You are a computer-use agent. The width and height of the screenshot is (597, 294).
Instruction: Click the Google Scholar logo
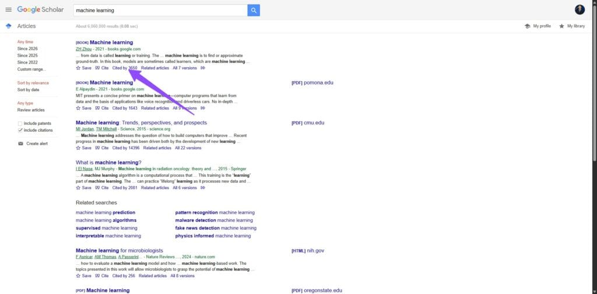click(40, 9)
